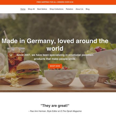The image size is (116, 116).
Task: Click the "They are great!" quote
Action: [55, 106]
